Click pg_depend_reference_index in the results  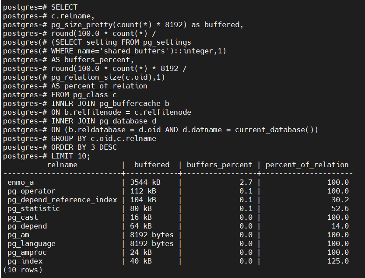pyautogui.click(x=62, y=200)
